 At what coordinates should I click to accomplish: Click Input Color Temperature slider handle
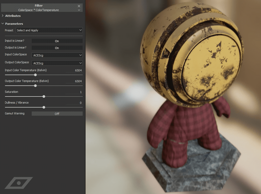(35, 75)
